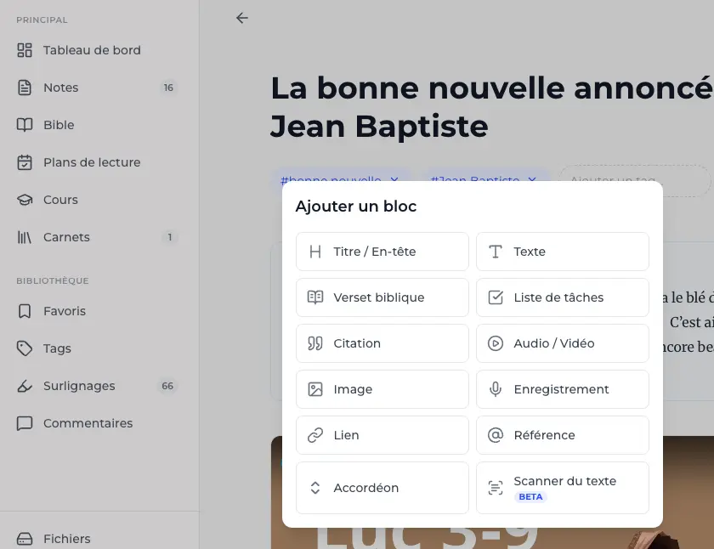Image resolution: width=714 pixels, height=549 pixels.
Task: Select the Scanner du texte beta block
Action: 562,487
